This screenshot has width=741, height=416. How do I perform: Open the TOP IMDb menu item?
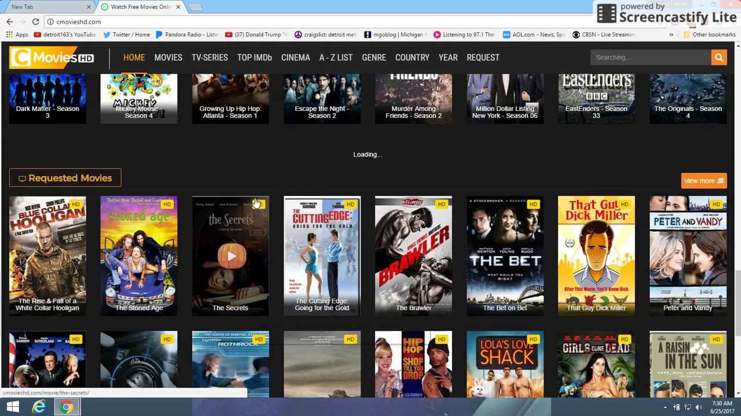pyautogui.click(x=254, y=57)
